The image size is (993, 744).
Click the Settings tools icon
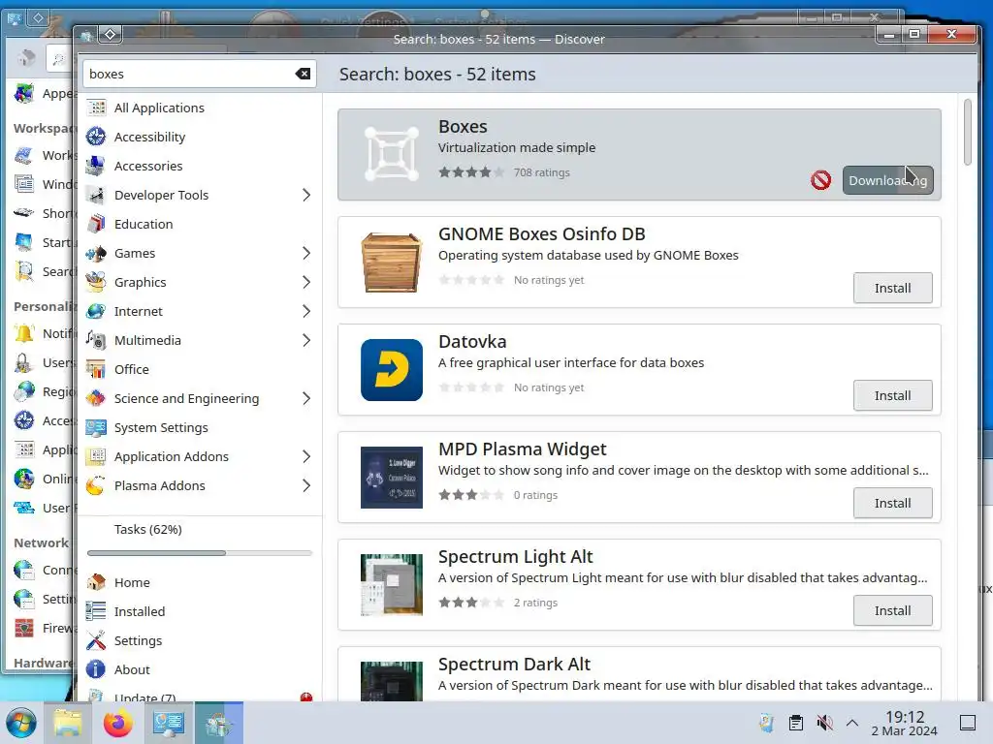tap(96, 641)
